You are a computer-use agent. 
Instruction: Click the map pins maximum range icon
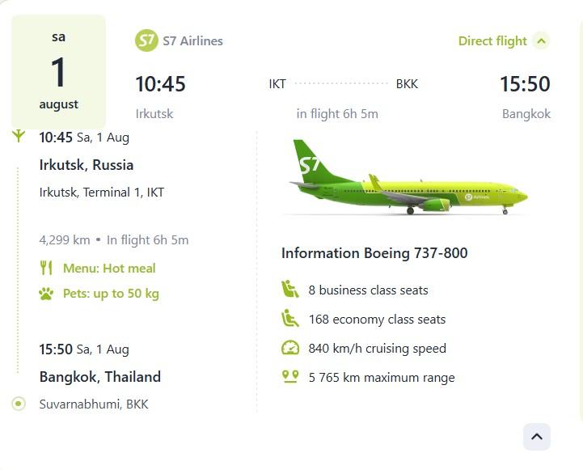click(x=290, y=376)
